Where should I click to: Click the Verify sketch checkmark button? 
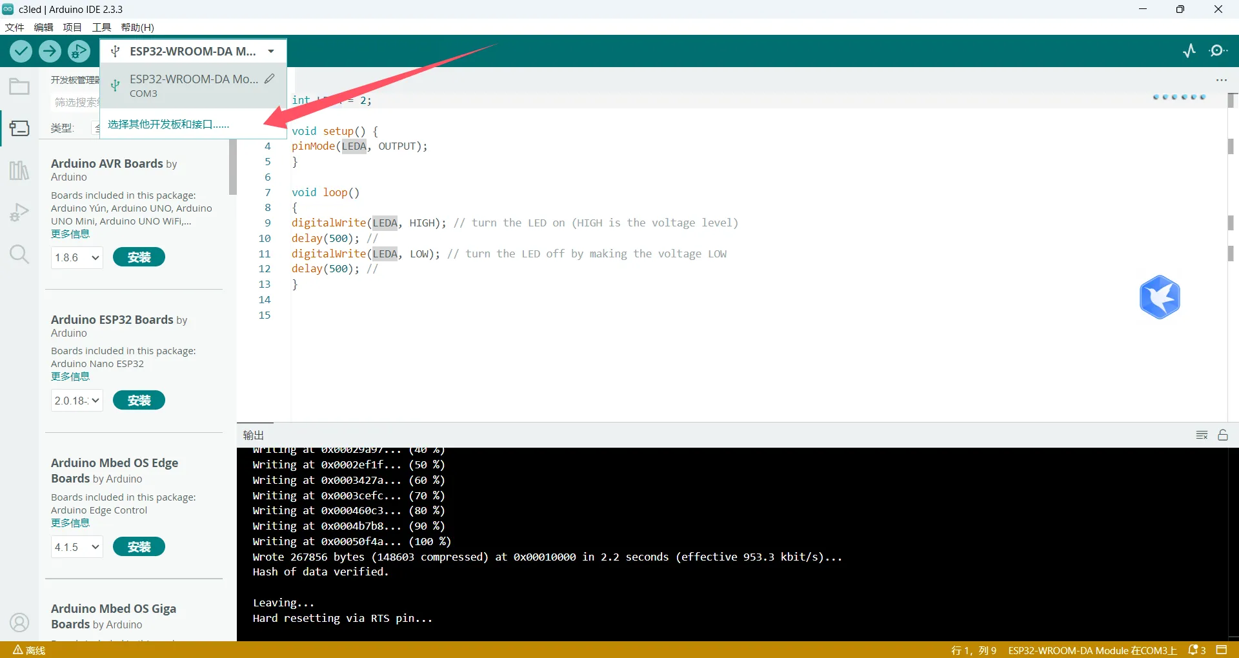21,51
